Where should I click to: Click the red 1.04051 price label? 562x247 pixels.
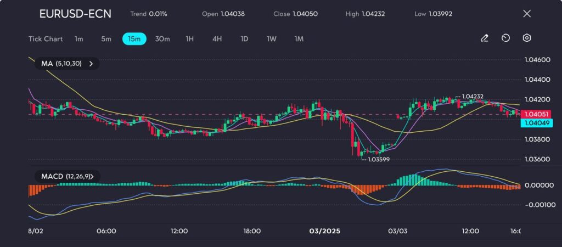[537, 114]
